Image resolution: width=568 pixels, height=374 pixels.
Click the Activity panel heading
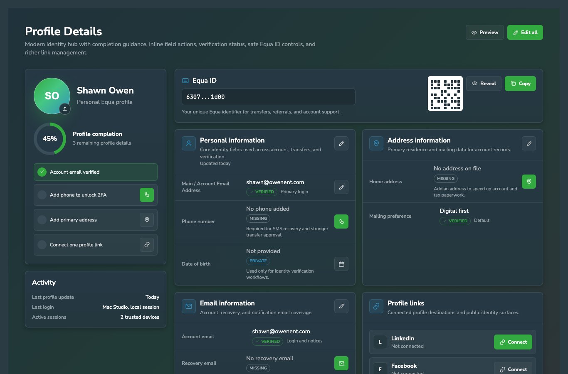(x=44, y=283)
